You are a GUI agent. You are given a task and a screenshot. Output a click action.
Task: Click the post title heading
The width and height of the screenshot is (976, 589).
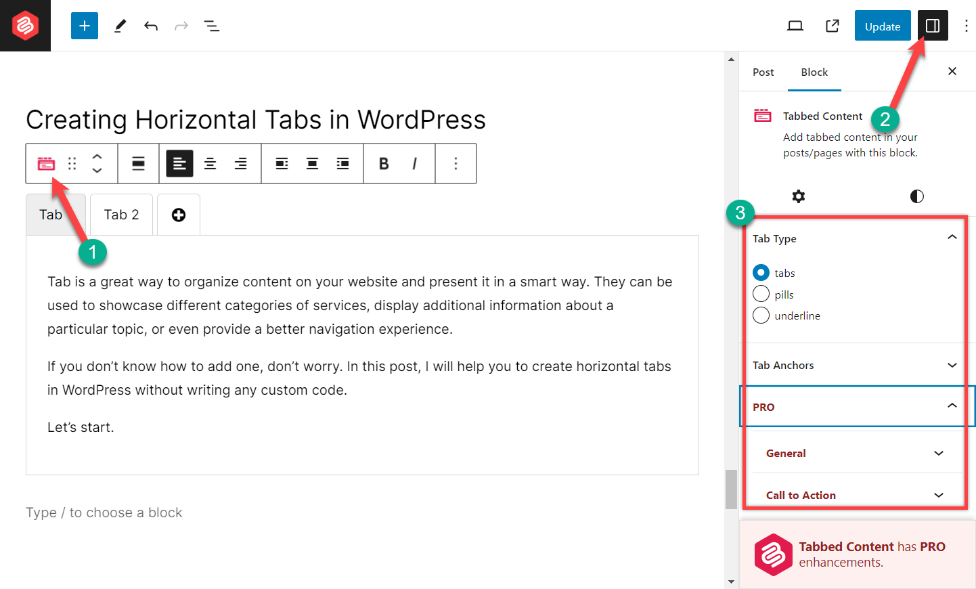pyautogui.click(x=256, y=120)
